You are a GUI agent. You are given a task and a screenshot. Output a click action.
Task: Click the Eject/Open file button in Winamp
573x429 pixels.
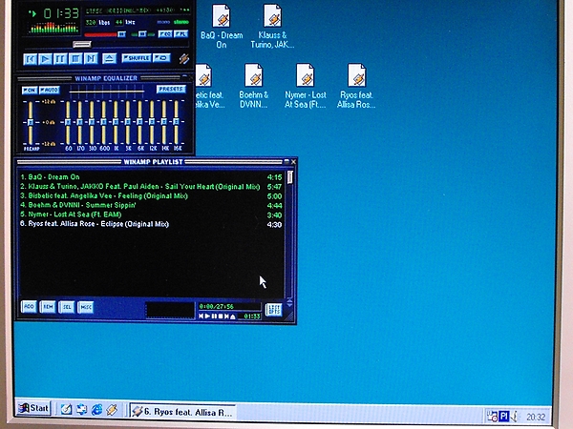[x=109, y=58]
